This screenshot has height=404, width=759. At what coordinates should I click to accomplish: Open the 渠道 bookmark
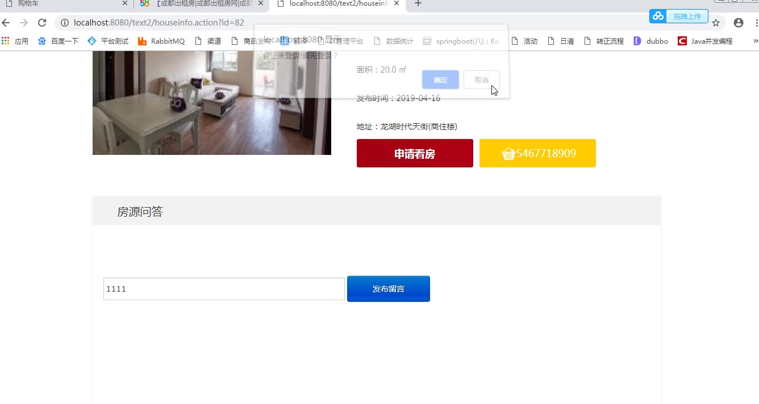(208, 41)
